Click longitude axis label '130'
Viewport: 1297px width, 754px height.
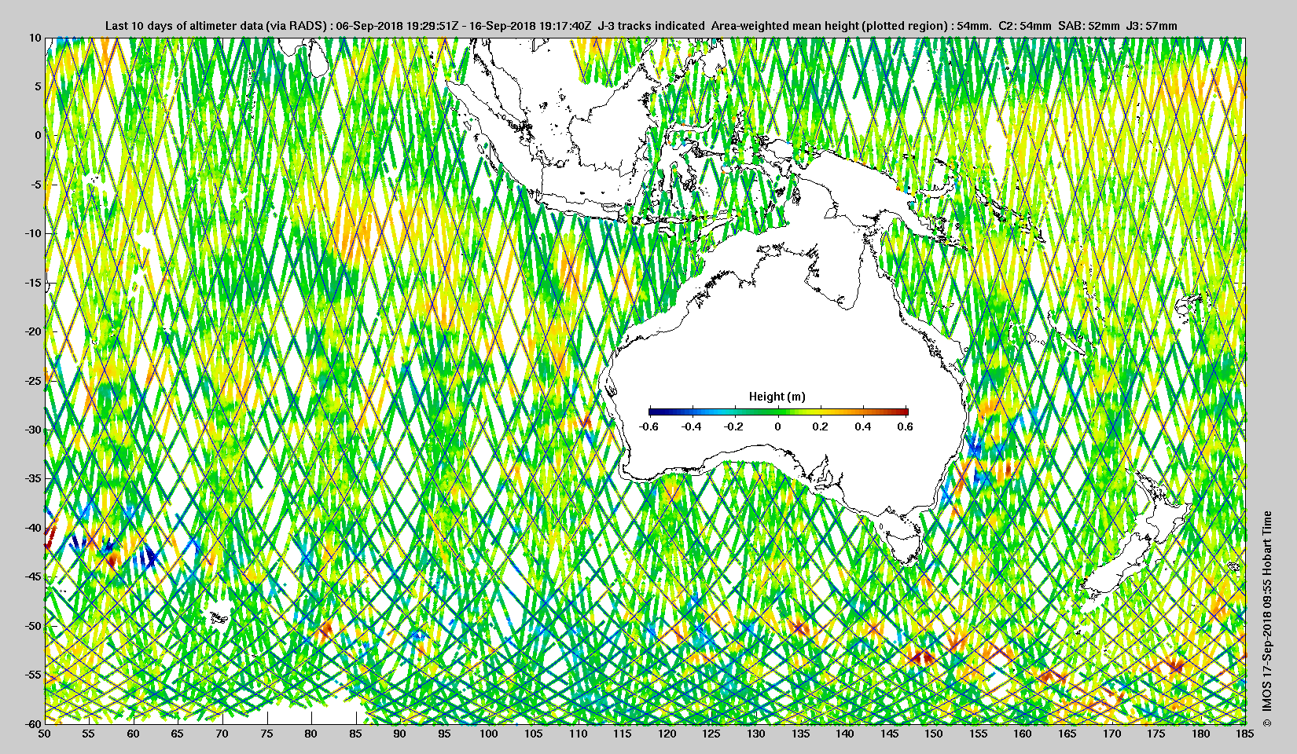pos(756,734)
